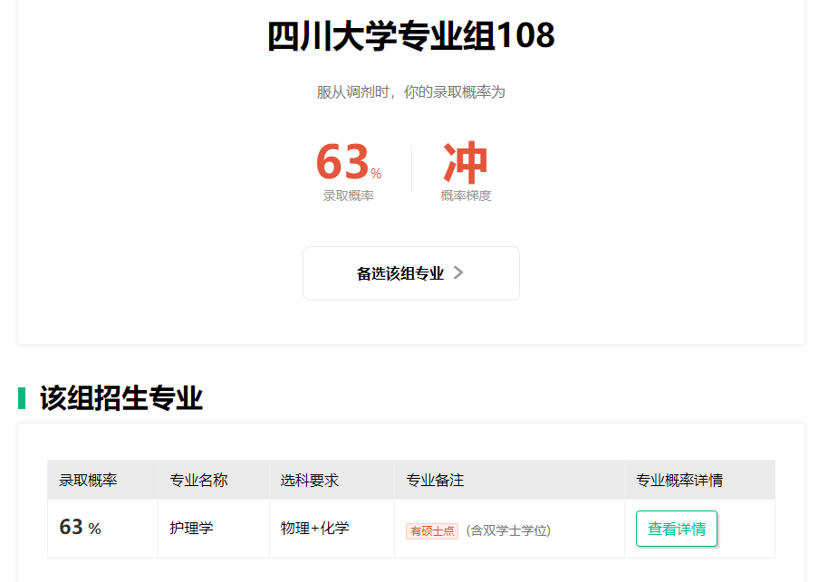
Task: Click the 该组招生专业 section heading
Action: 120,398
